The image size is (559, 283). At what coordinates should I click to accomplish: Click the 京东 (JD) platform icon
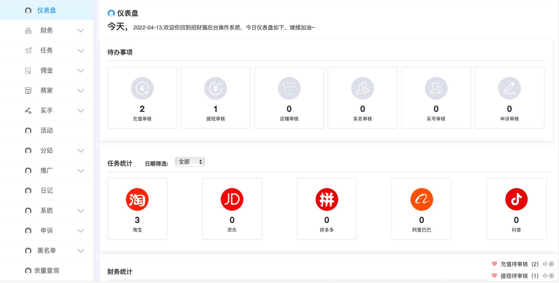click(x=232, y=199)
